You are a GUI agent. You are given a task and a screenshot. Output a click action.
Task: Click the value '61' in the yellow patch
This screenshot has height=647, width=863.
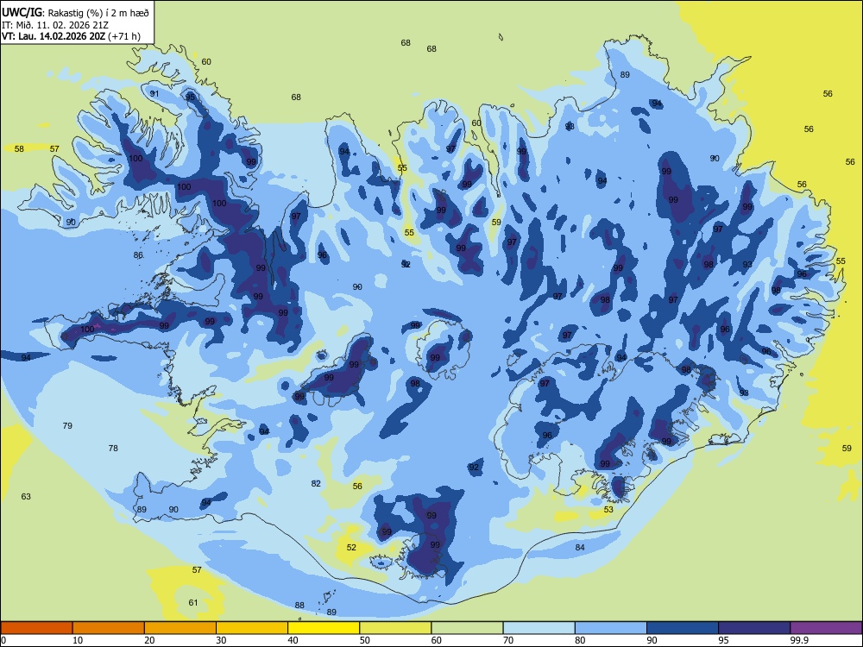pyautogui.click(x=193, y=603)
